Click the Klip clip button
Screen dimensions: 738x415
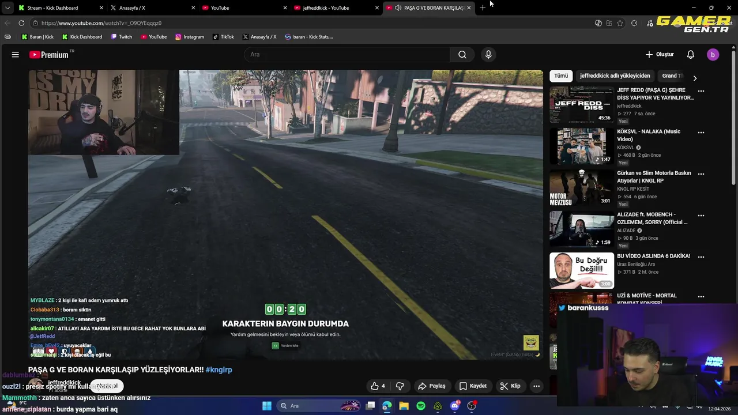tap(510, 386)
